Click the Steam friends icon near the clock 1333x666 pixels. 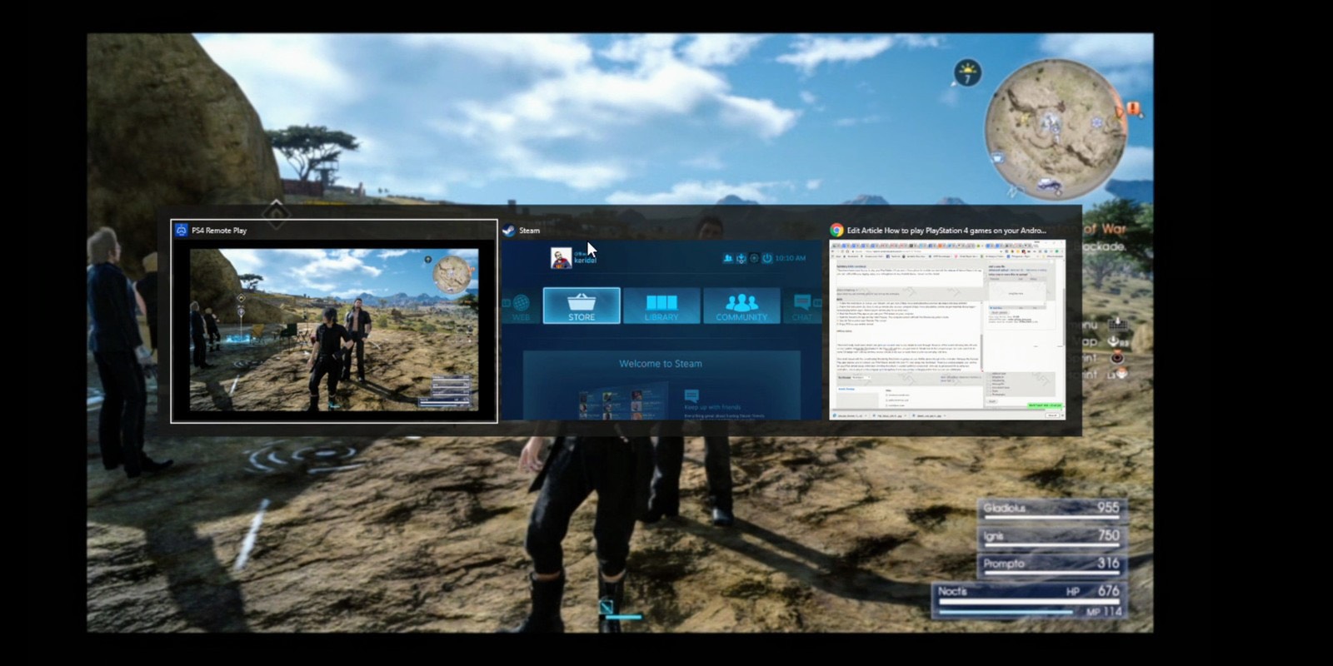pyautogui.click(x=727, y=258)
